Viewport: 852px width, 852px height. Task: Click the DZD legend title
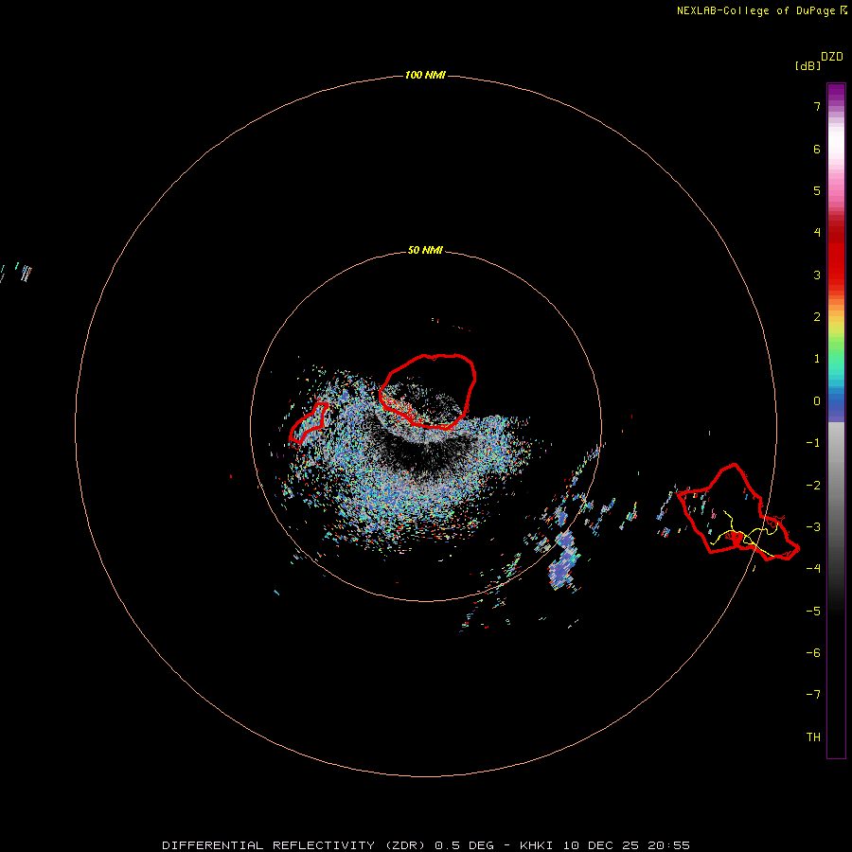832,56
